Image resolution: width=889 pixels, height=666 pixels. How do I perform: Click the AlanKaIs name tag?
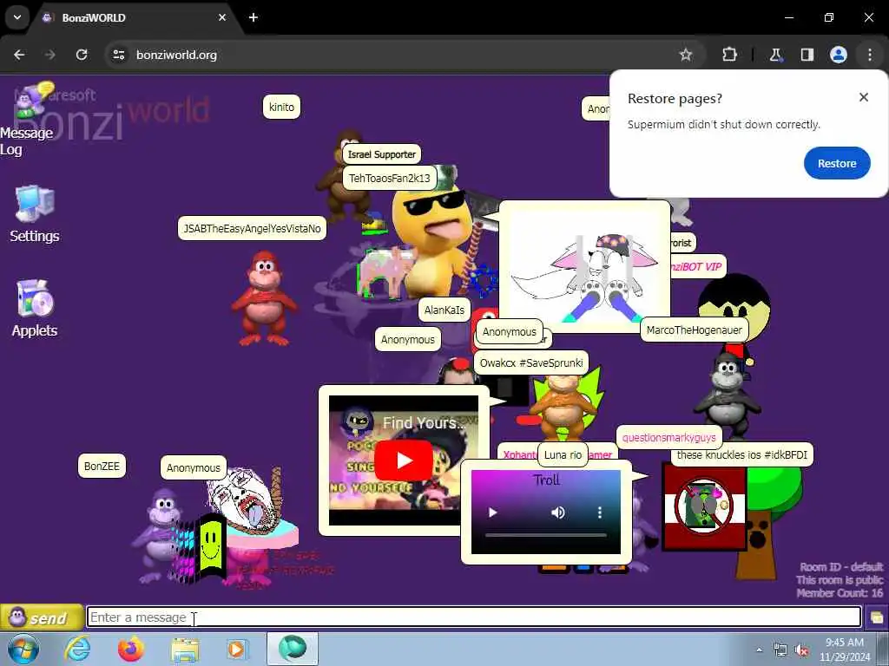(x=444, y=310)
